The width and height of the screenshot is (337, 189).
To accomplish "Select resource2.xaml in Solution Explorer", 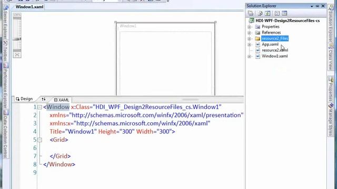I will [x=275, y=50].
